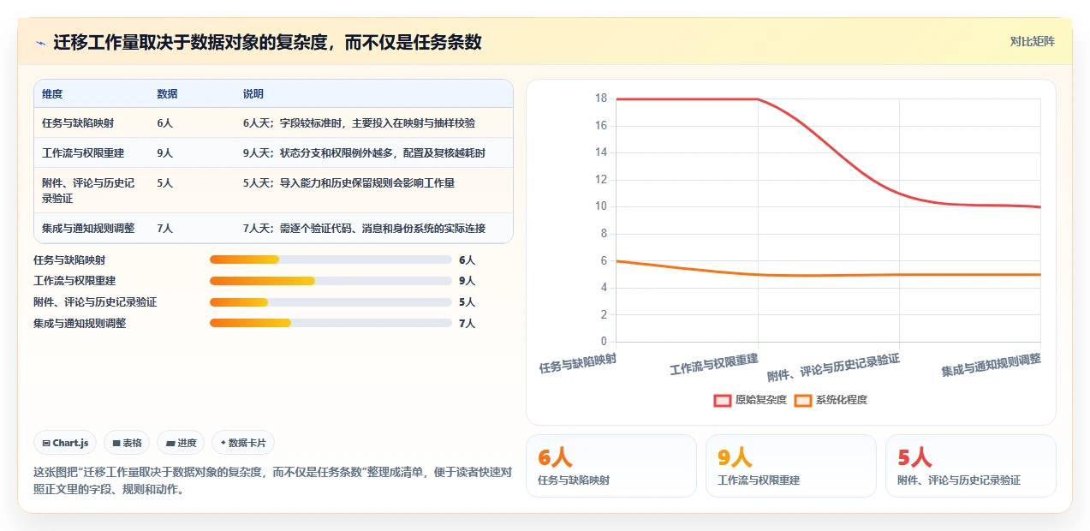
Task: Click the 7人 value in table
Action: tap(164, 228)
